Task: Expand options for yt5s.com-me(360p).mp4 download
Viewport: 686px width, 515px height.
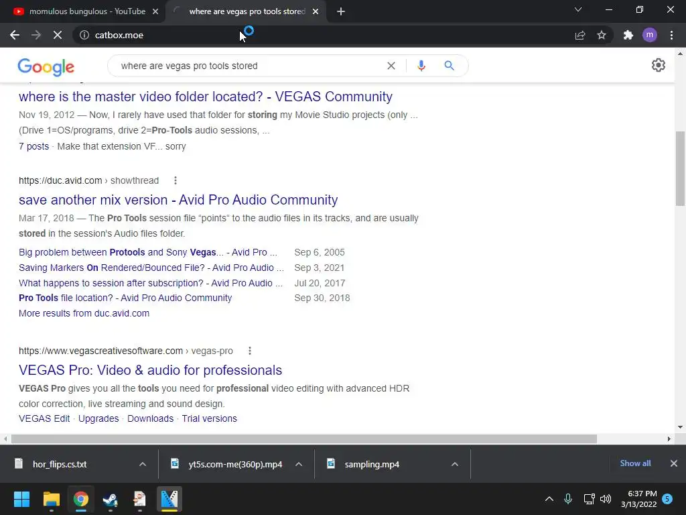Action: coord(298,464)
